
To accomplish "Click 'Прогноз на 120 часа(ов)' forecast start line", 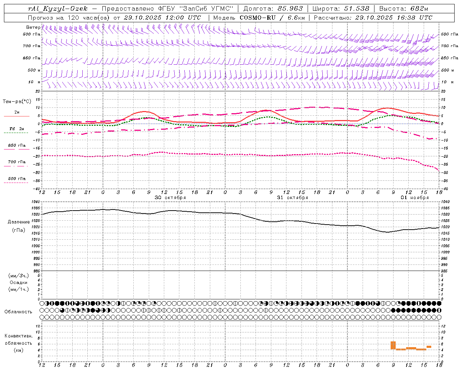I will coord(69,18).
